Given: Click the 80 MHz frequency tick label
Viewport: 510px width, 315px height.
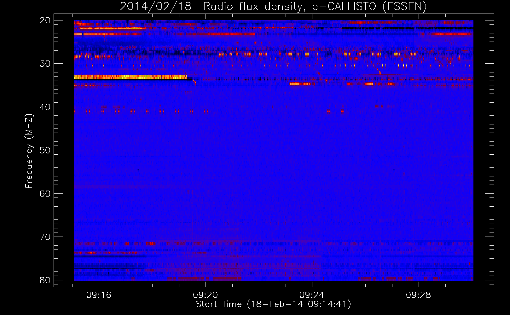Looking at the screenshot, I should [x=45, y=280].
